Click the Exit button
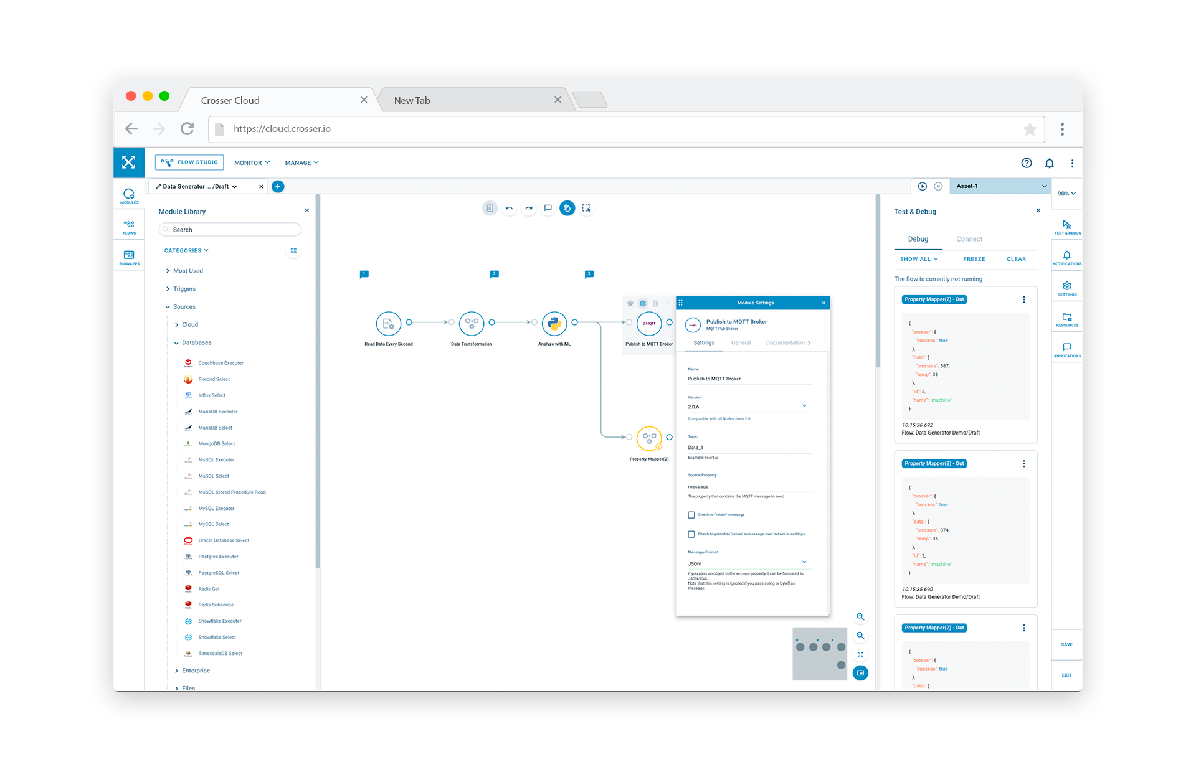 1067,675
